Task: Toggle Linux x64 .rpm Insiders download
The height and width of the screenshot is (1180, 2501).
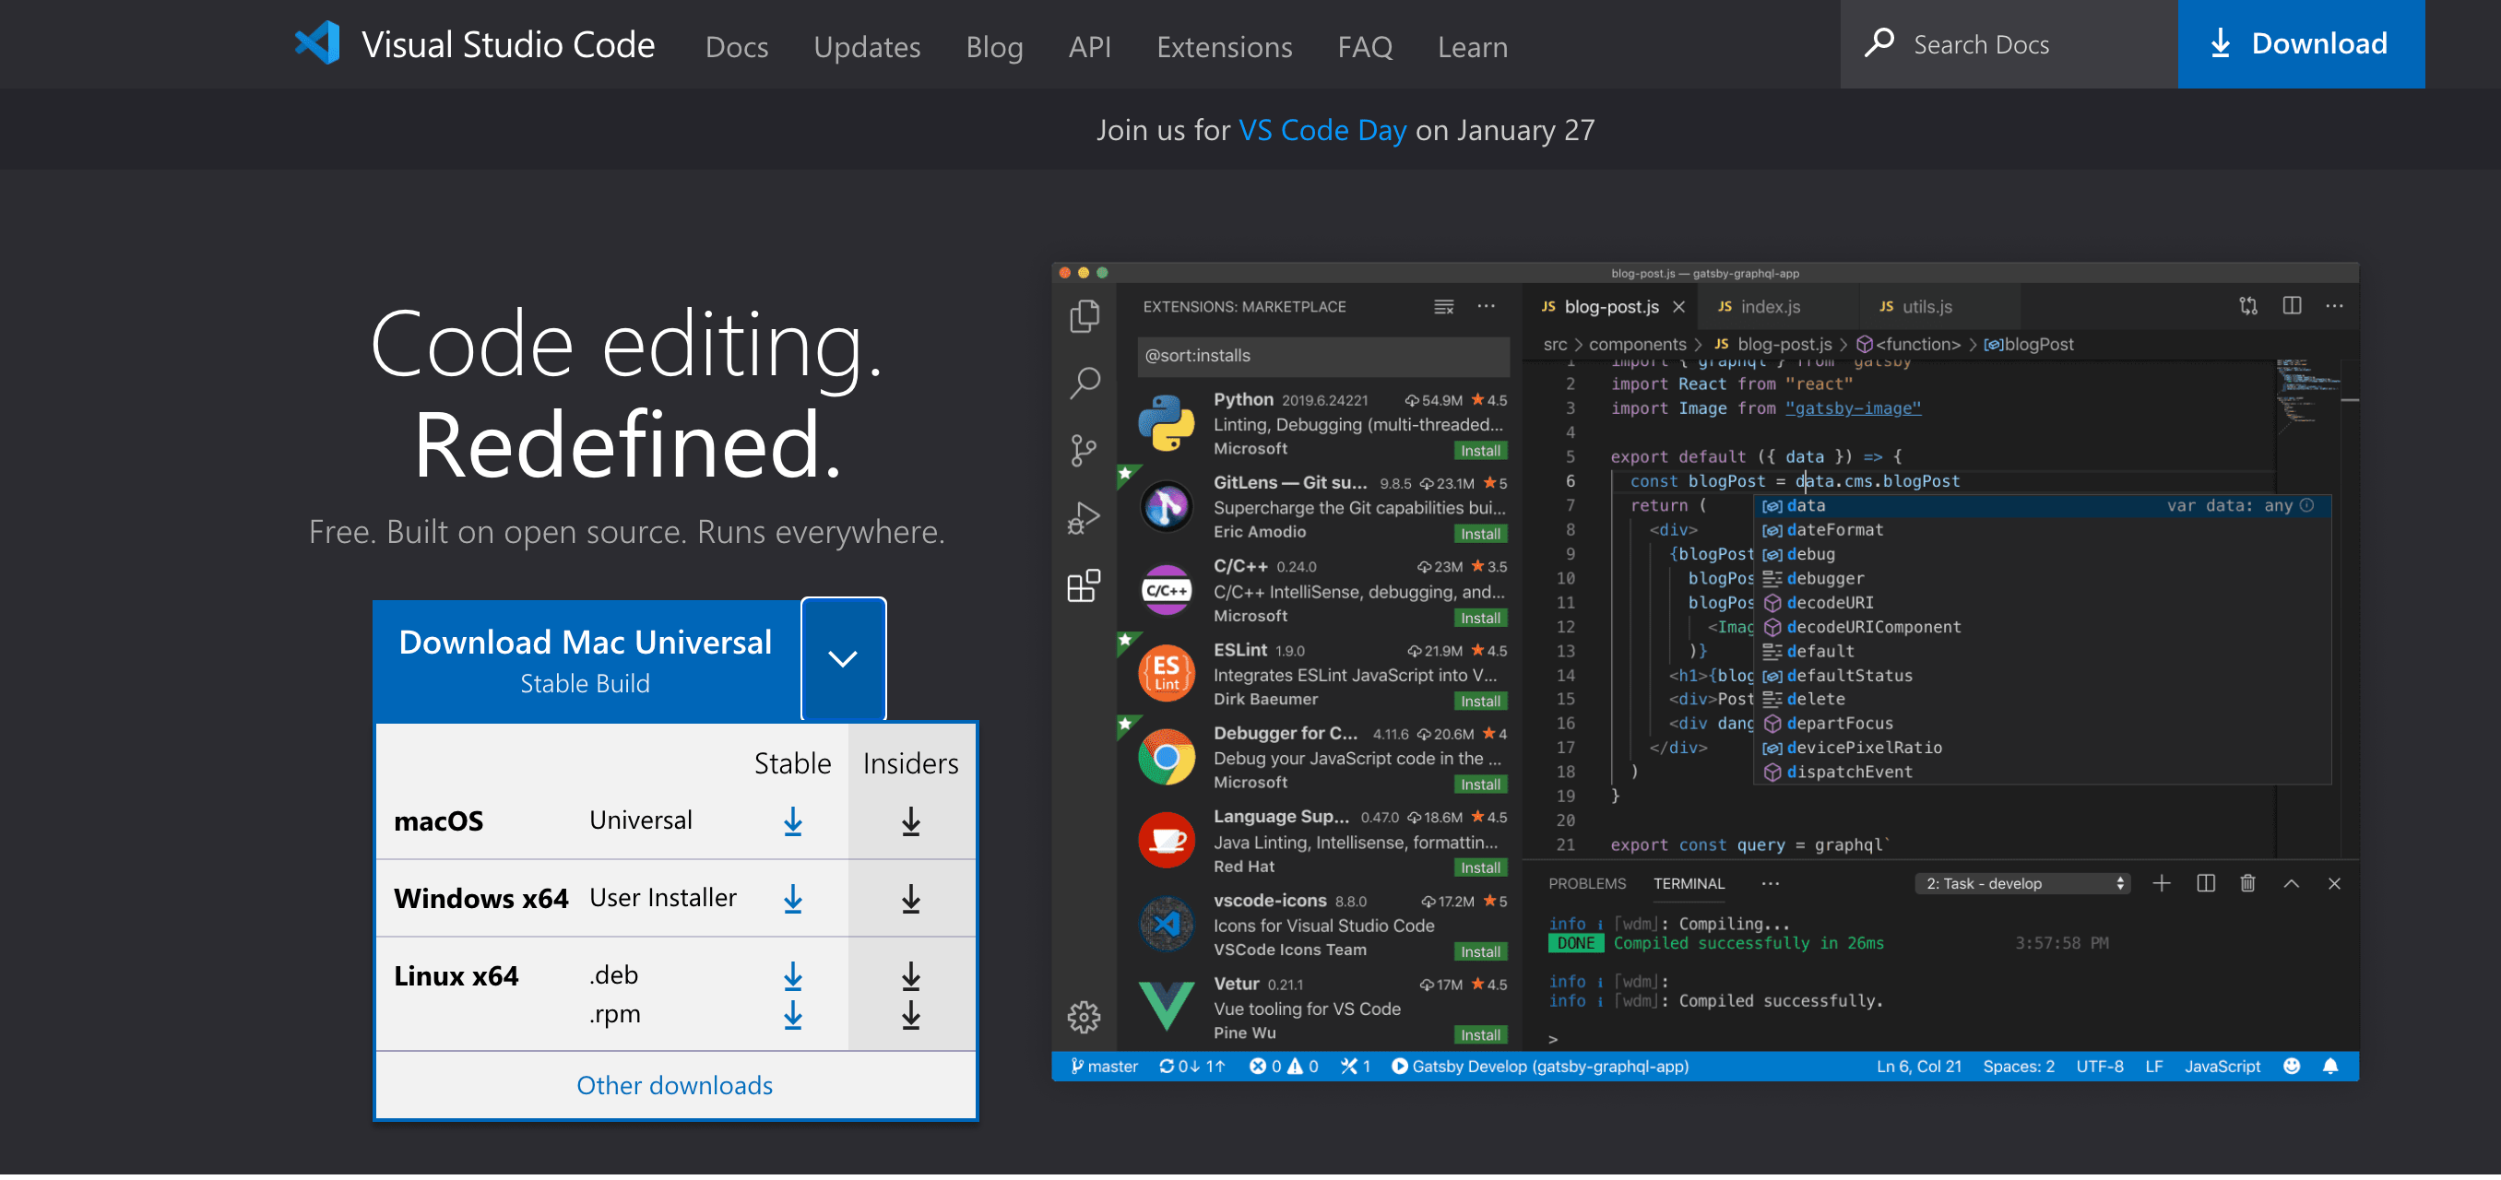Action: pos(907,1012)
